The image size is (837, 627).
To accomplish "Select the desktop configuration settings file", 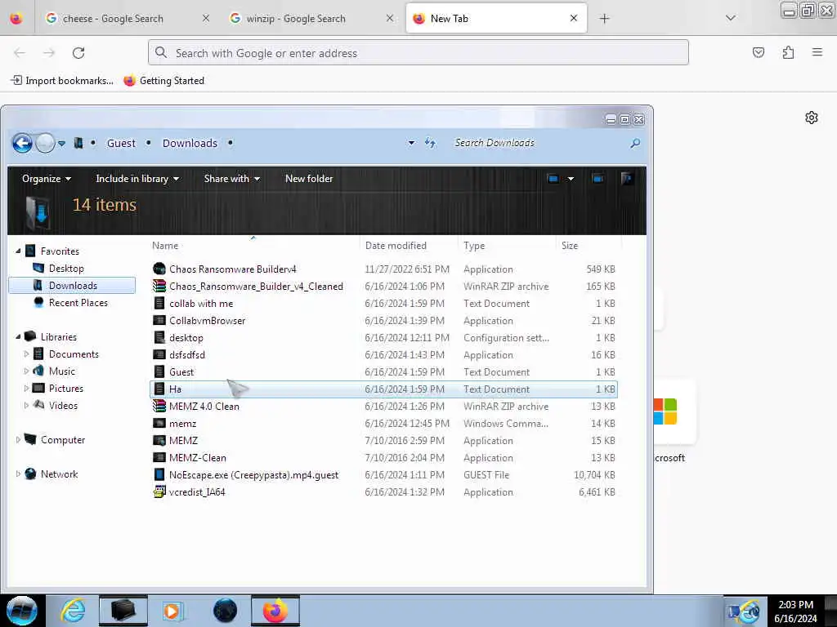I will coord(186,337).
